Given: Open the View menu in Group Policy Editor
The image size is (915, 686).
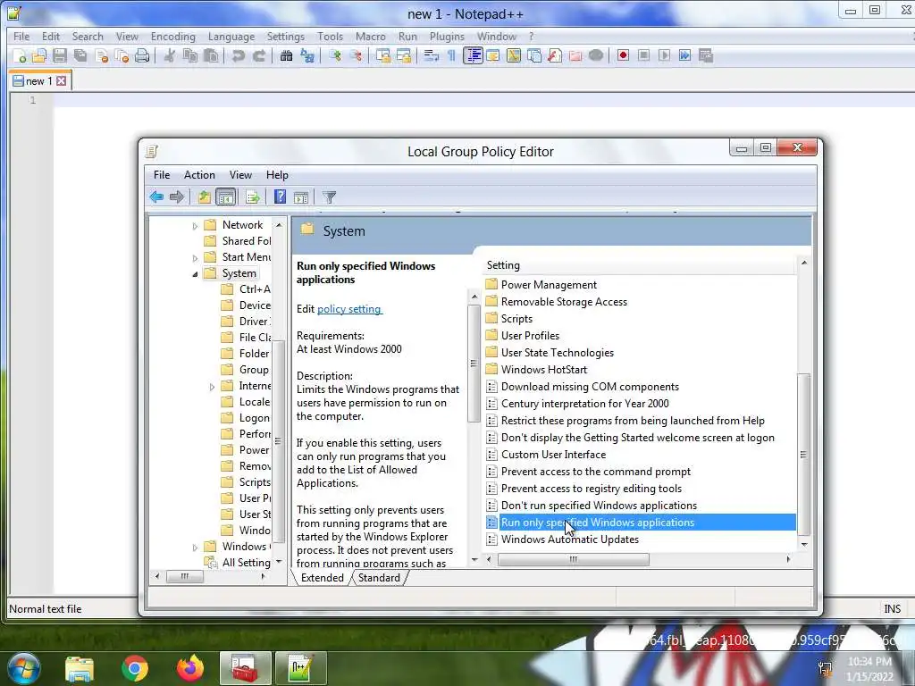Looking at the screenshot, I should click(240, 175).
